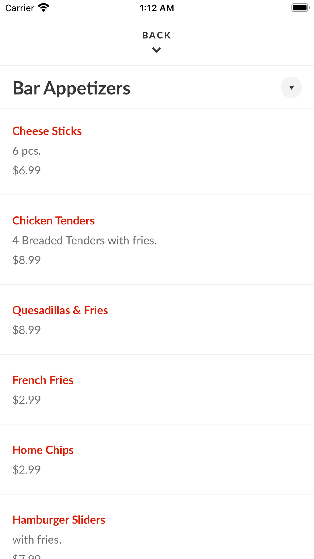The height and width of the screenshot is (559, 314).
Task: Tap the 6 pcs. description text
Action: [x=27, y=151]
